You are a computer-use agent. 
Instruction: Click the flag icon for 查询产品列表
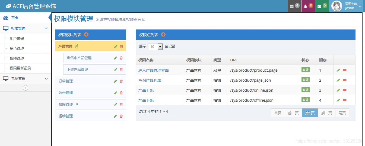tap(345, 80)
